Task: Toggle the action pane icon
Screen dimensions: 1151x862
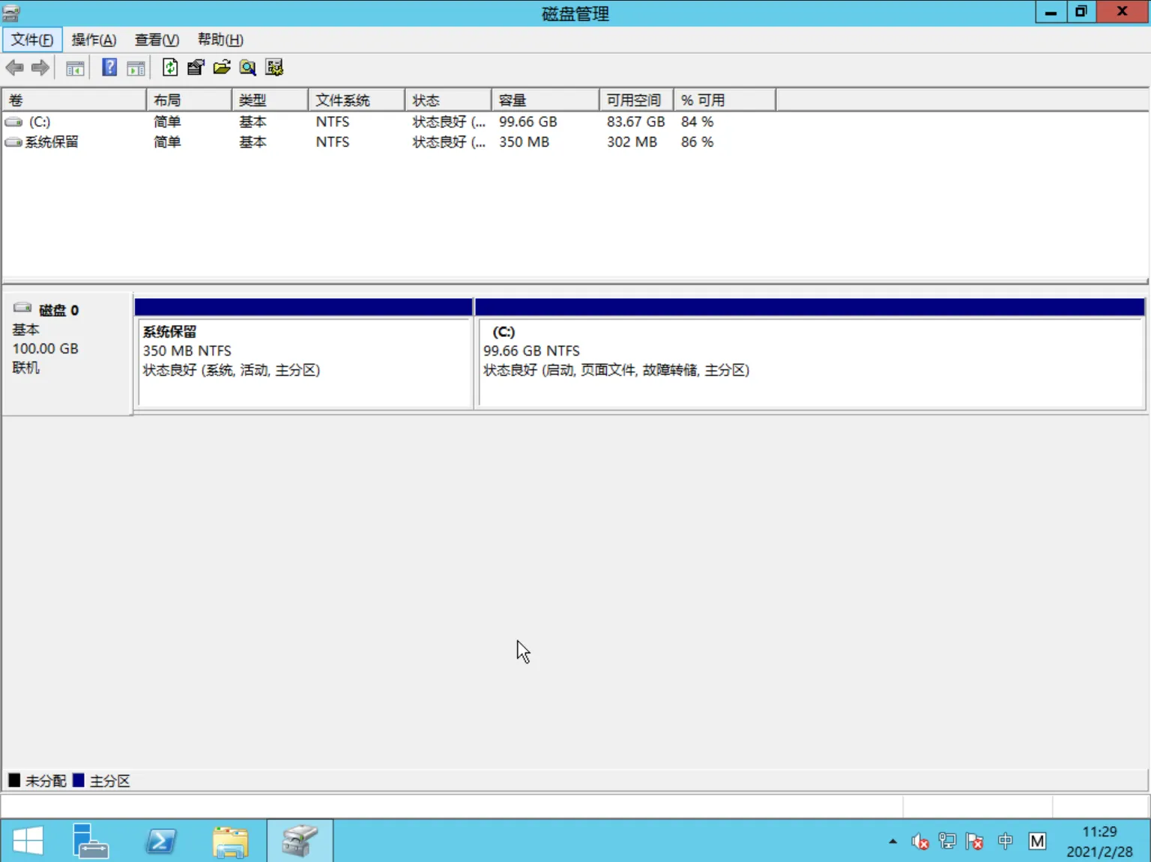Action: point(136,67)
